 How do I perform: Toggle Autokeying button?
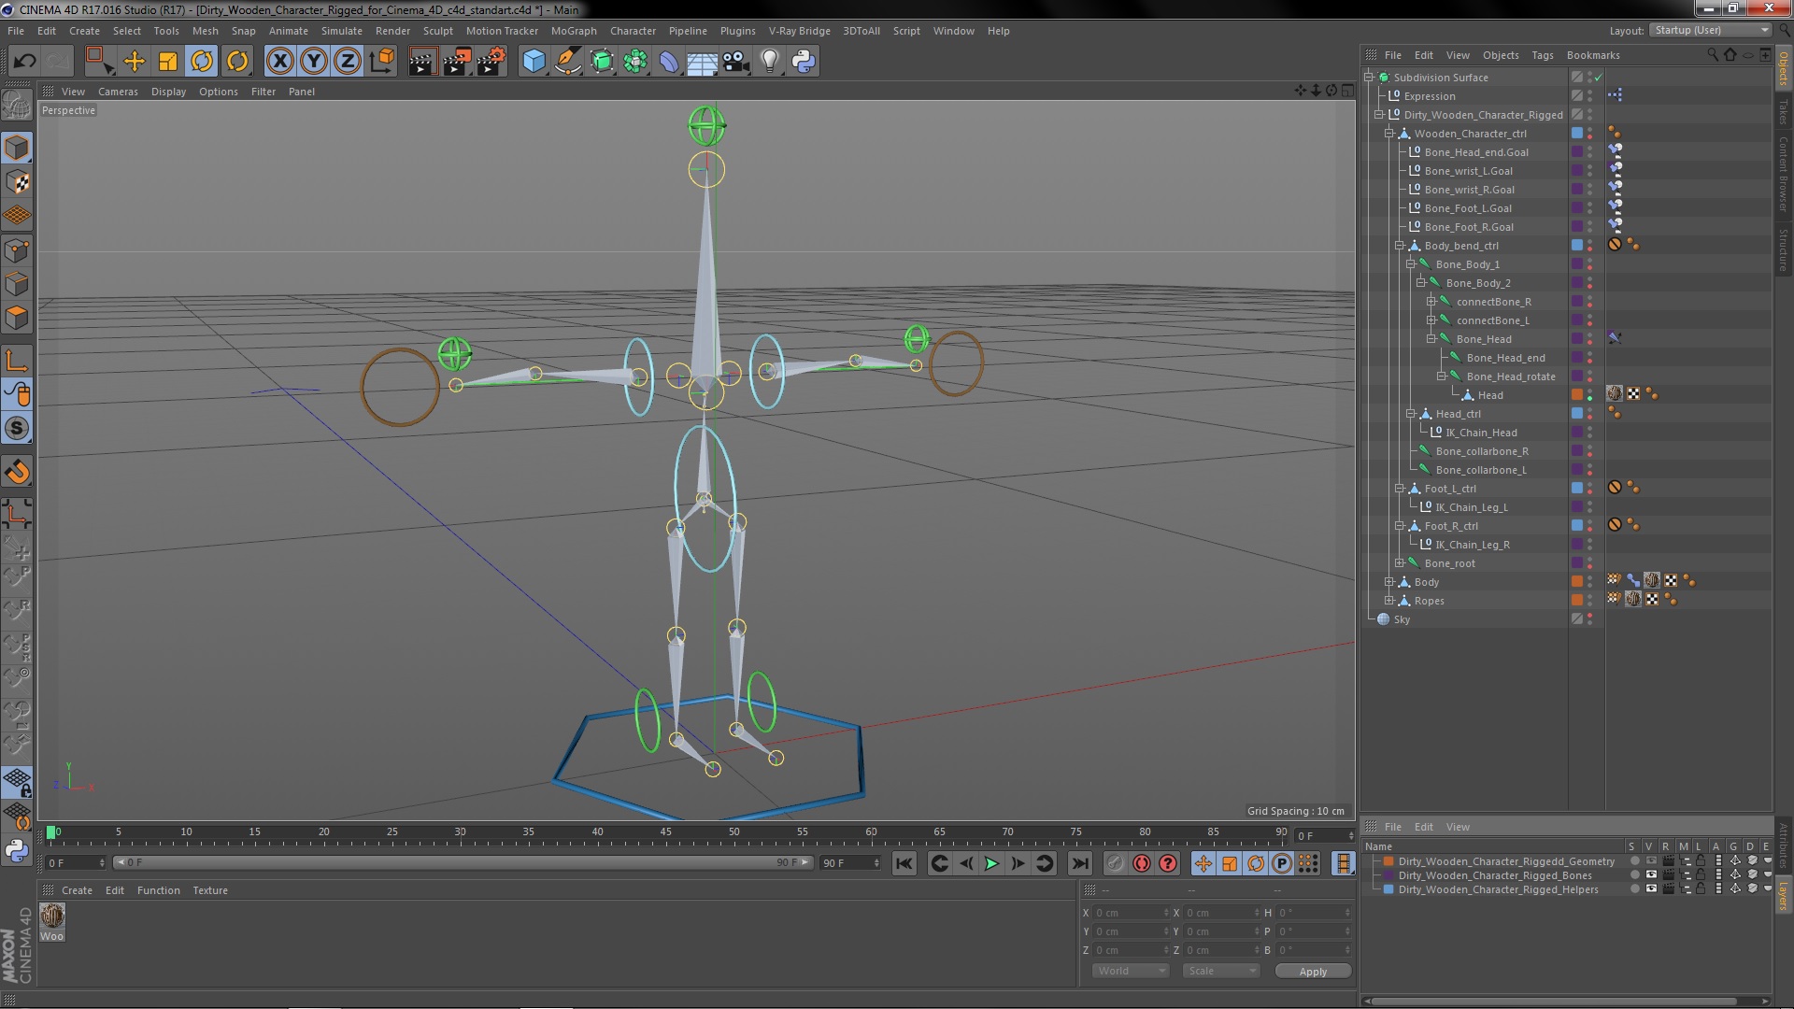[1142, 863]
